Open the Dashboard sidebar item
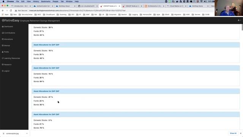 tap(8, 27)
